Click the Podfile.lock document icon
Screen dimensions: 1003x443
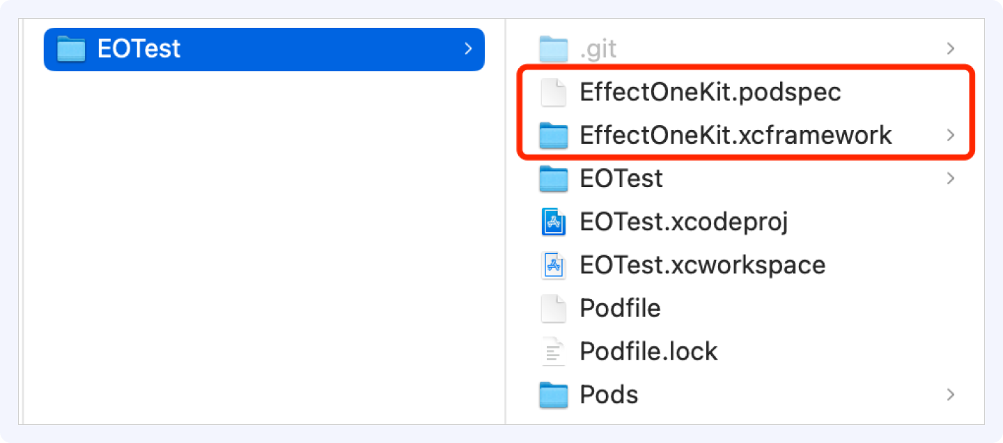coord(554,351)
